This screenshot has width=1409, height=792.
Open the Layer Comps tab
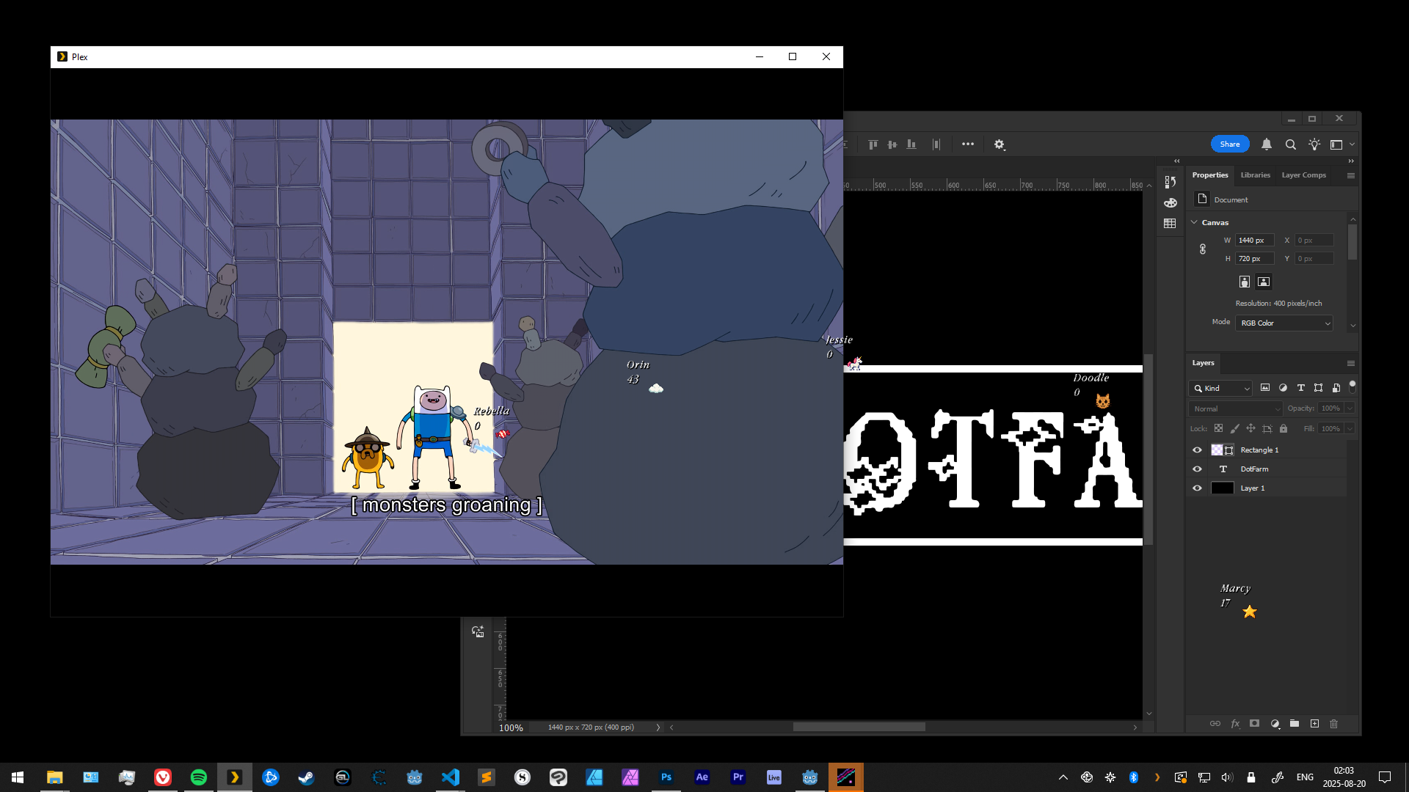1303,175
